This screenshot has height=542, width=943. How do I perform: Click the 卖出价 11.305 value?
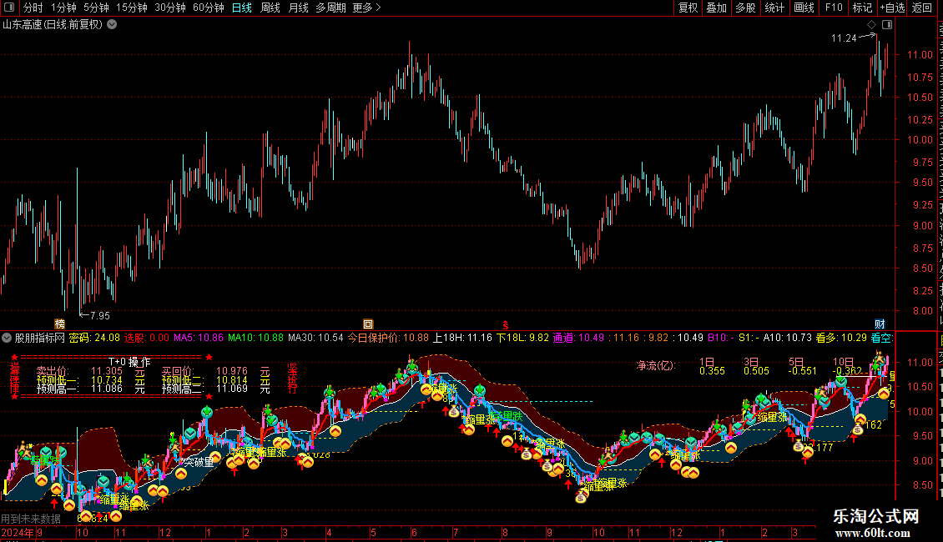point(107,371)
